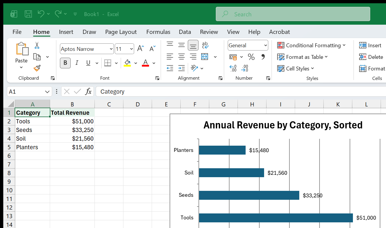Screen dimensions: 386x228
Task: Open the Customize Quick Access Toolbar dropdown
Action: pyautogui.click(x=75, y=14)
